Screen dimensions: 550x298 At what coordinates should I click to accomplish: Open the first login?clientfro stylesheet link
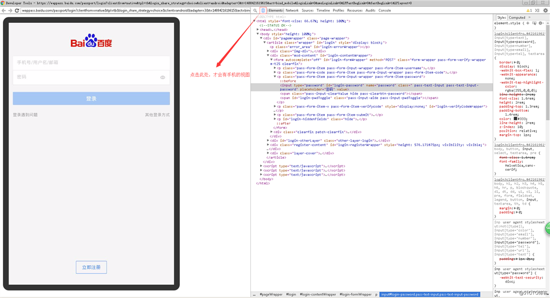(x=520, y=34)
